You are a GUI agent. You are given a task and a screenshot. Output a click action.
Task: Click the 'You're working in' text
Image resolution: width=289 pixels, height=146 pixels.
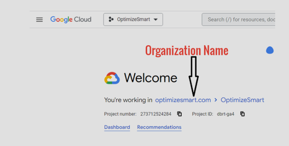coord(128,100)
